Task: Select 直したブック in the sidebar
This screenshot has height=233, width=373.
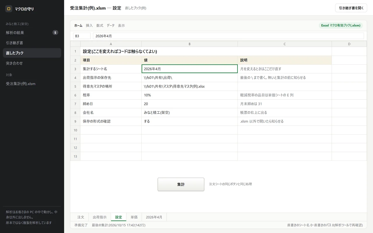Action: (x=32, y=53)
